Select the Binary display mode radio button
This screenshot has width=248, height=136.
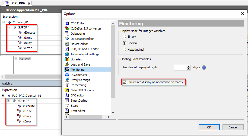(125, 37)
